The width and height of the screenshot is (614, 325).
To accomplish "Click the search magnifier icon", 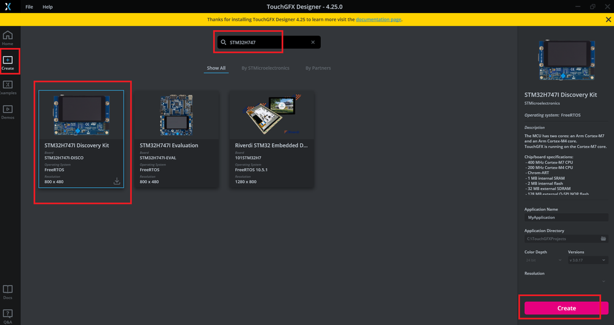I will (x=223, y=42).
